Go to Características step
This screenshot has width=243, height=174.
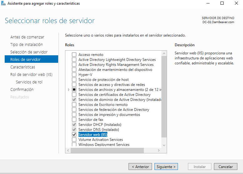point(23,67)
